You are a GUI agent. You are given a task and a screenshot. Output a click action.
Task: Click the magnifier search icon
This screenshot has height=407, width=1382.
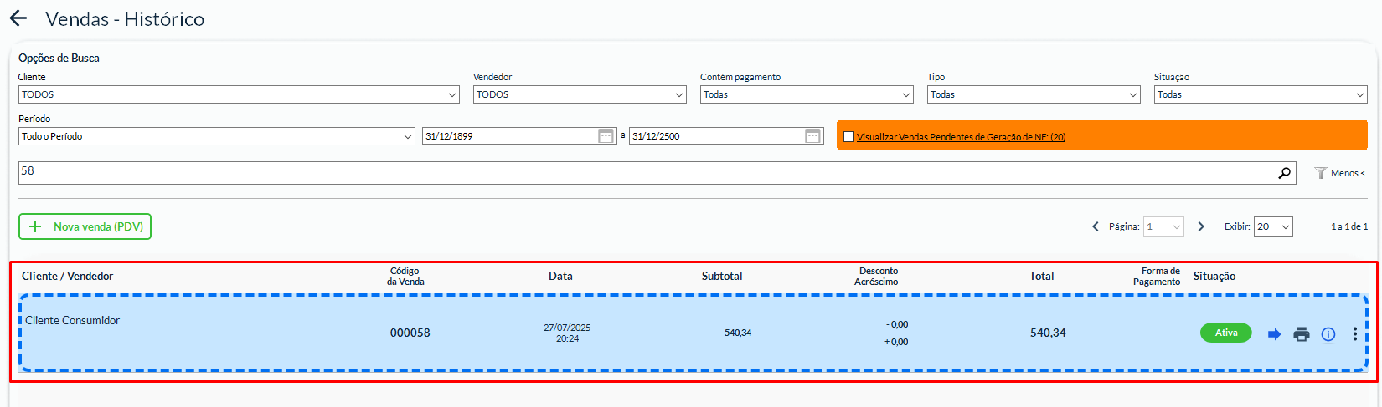click(x=1284, y=173)
